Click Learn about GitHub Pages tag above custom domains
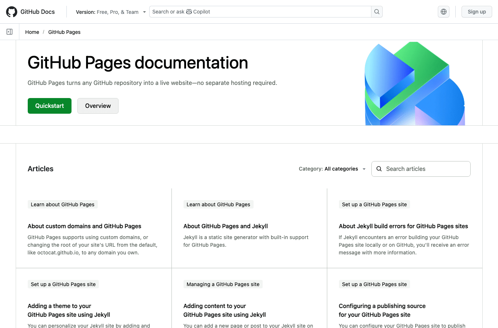Screen dimensions: 498x328 tap(62, 204)
